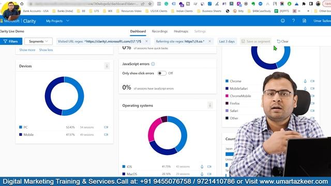331x186 pixels.
Task: Click the 41.75% iOS value
Action: [166, 166]
